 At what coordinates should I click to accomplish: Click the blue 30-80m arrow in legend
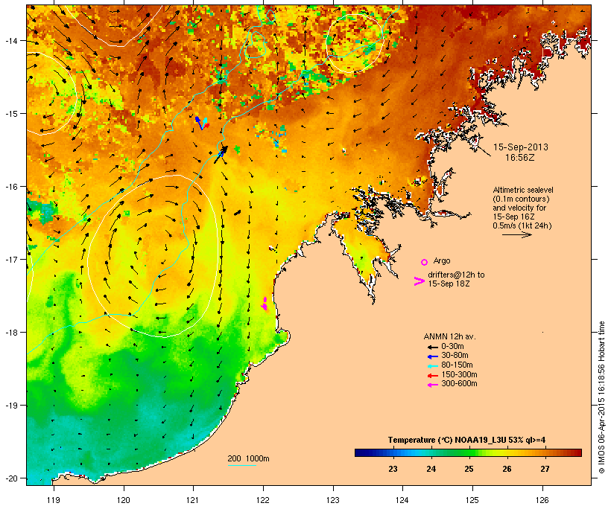432,356
